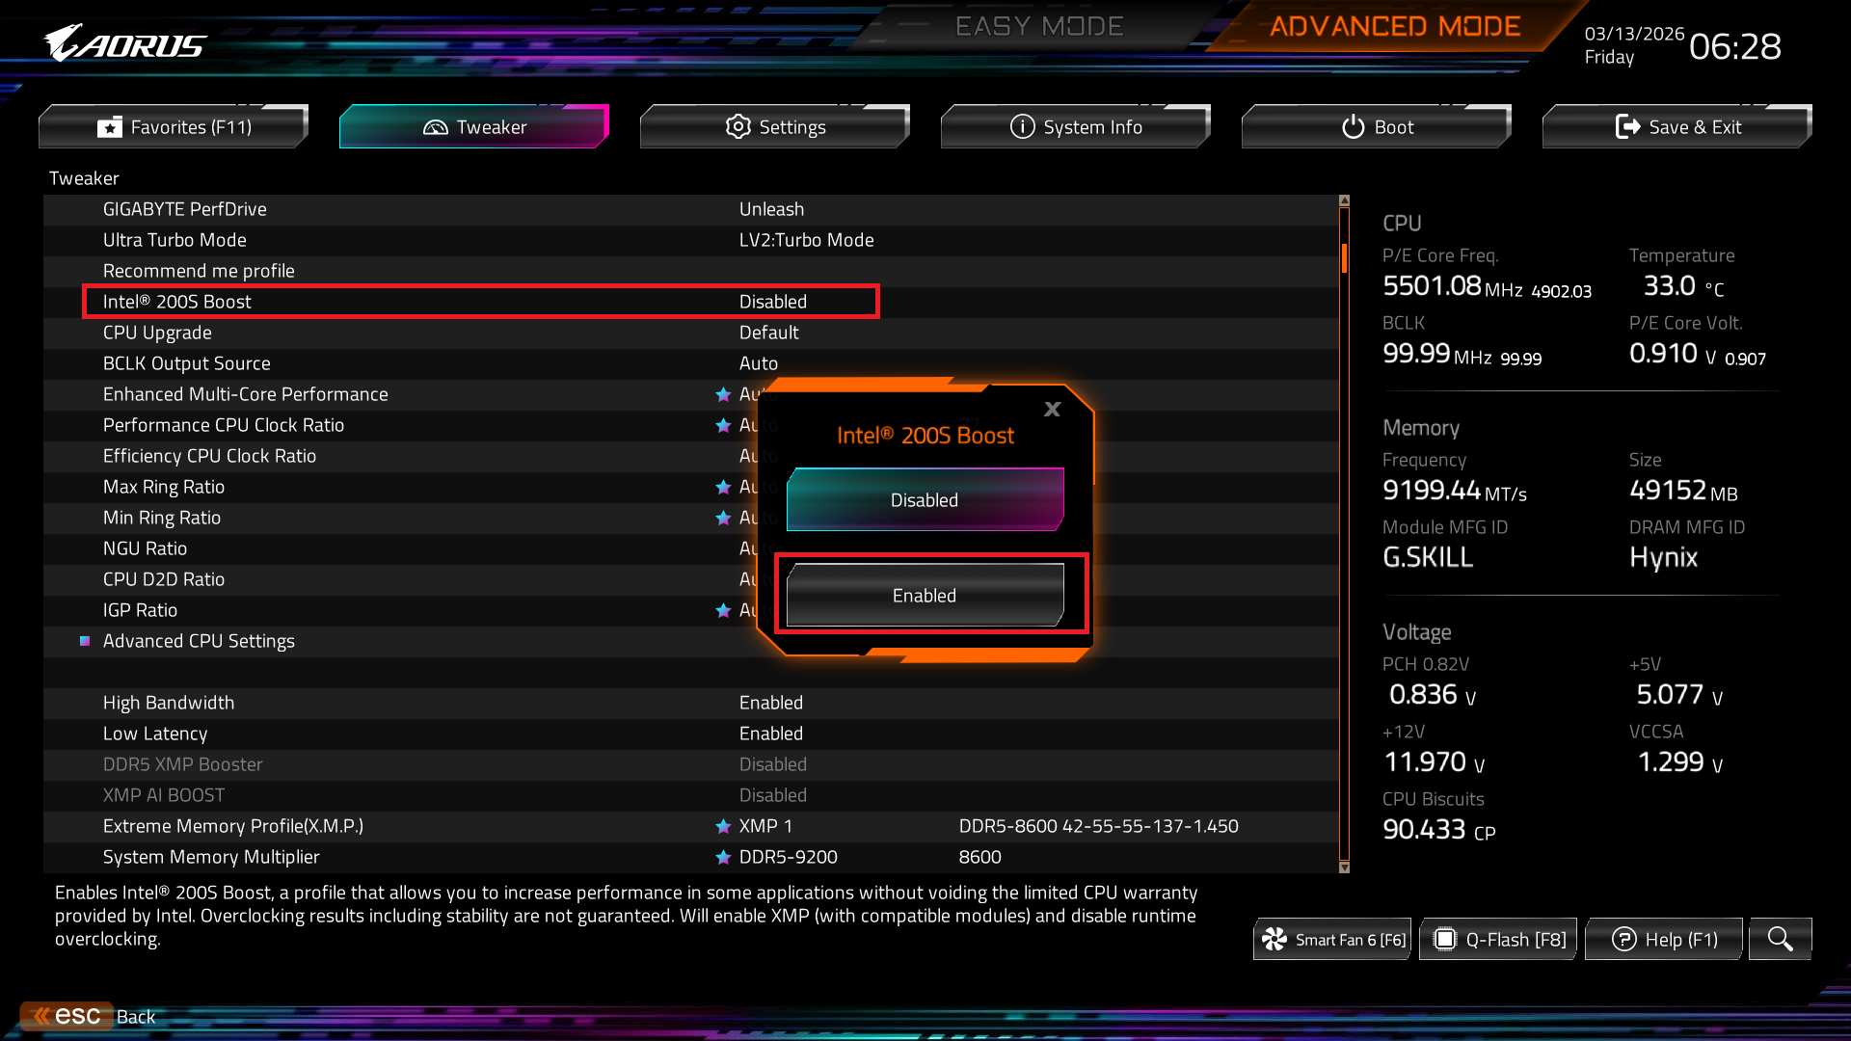Open Help via question mark icon
1851x1041 pixels.
[1623, 939]
